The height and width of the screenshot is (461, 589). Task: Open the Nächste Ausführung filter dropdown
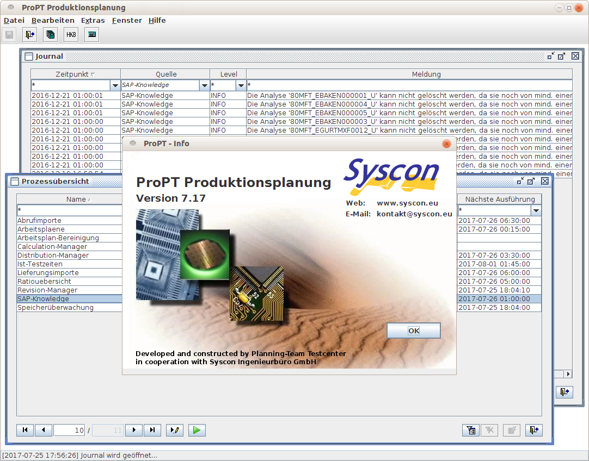[x=536, y=210]
